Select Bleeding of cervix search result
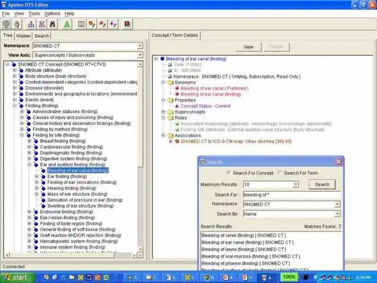Image resolution: width=377 pixels, height=283 pixels. 243,235
